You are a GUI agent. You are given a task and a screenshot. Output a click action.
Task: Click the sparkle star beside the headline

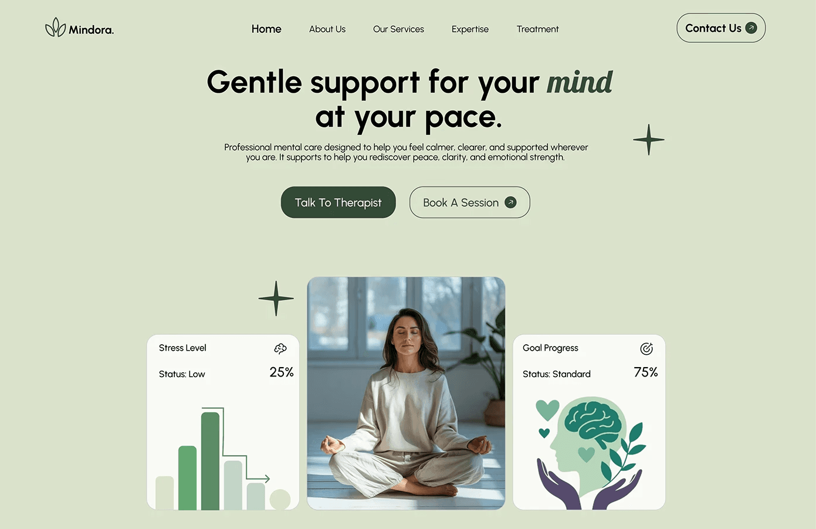coord(649,140)
